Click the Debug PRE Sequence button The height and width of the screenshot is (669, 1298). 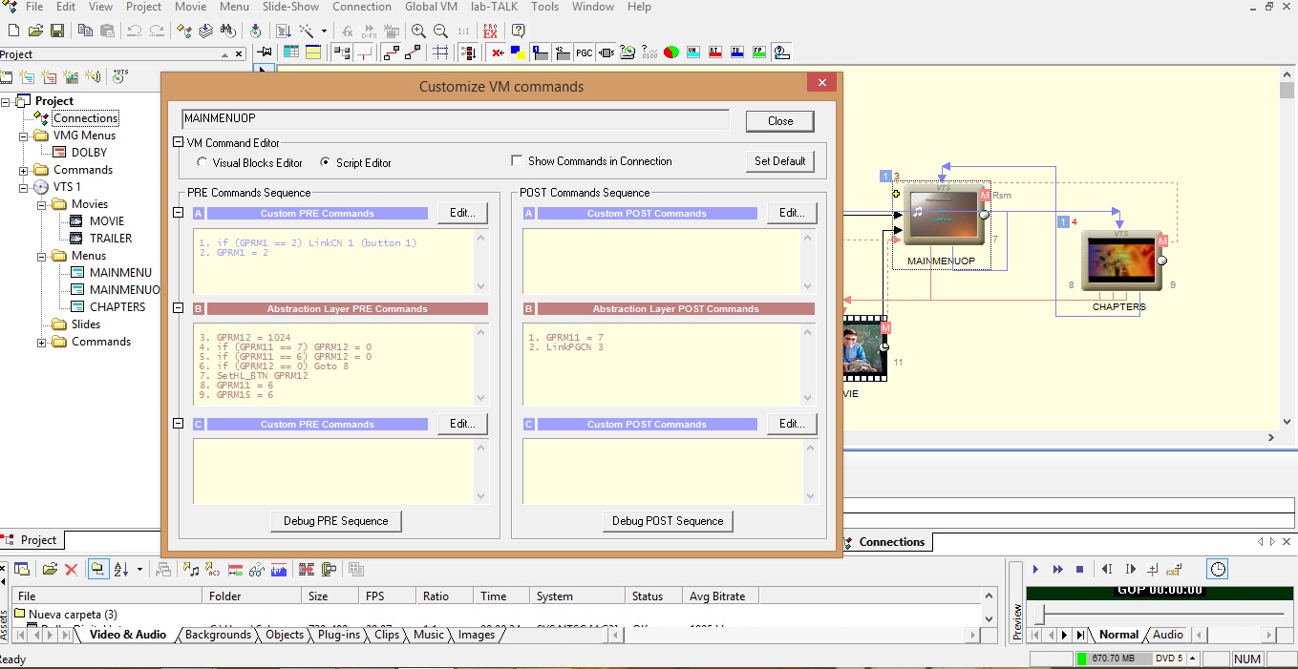click(335, 521)
